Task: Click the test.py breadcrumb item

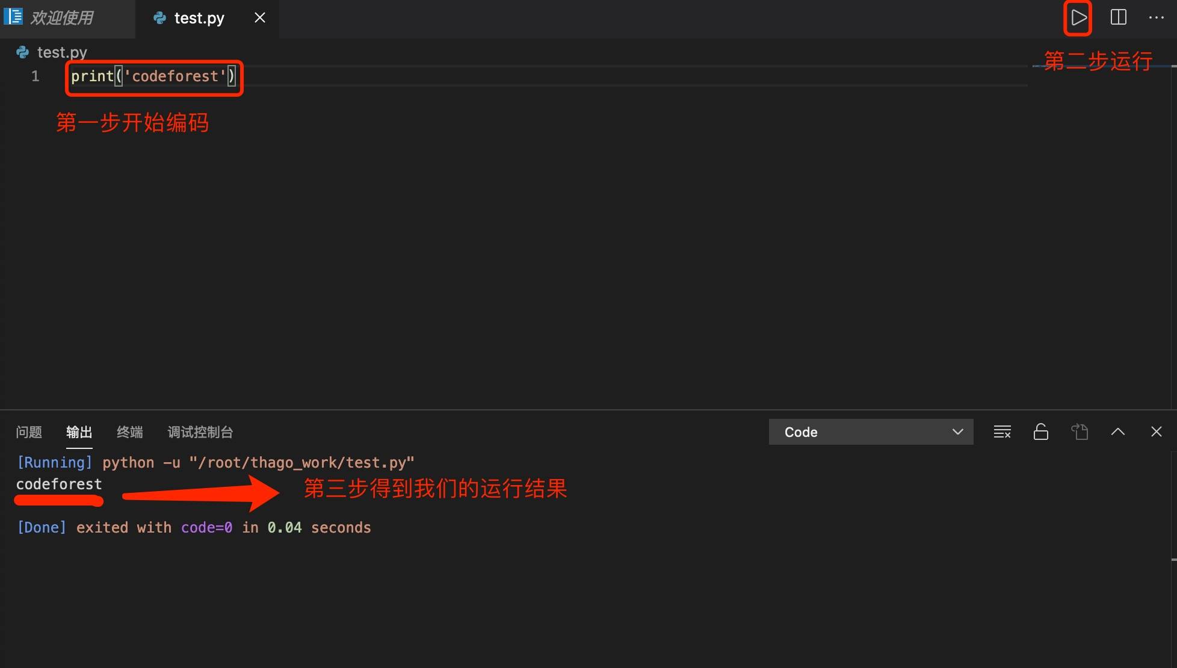Action: pos(61,52)
